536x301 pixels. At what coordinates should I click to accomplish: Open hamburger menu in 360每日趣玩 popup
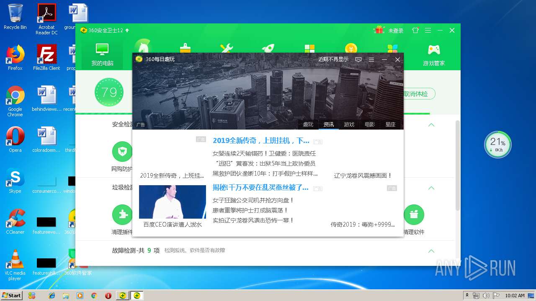(371, 59)
